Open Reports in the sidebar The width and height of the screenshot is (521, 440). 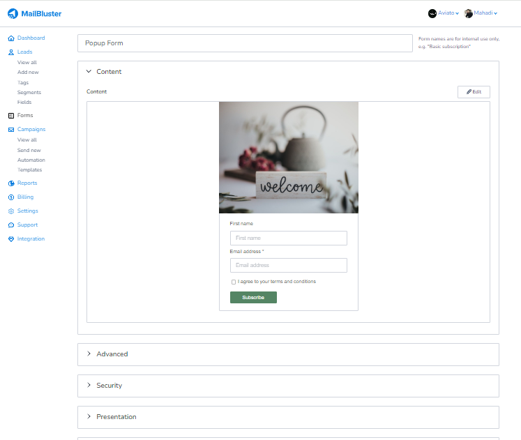click(27, 183)
